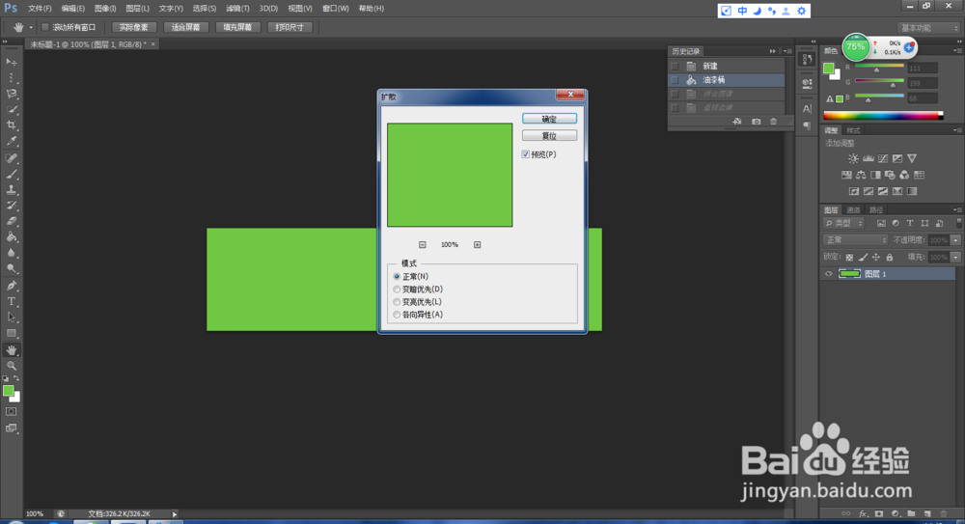Select the Zoom tool
Screen dimensions: 965x524
click(x=11, y=366)
